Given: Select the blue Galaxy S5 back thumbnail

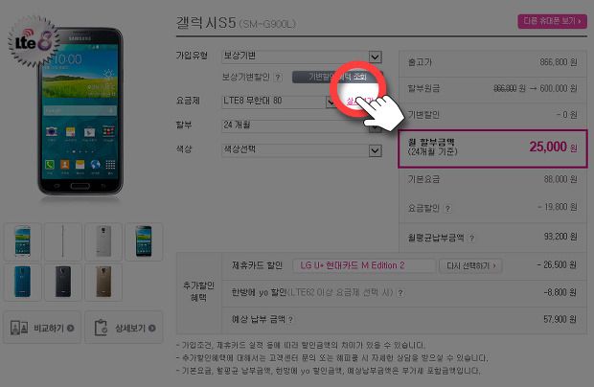Looking at the screenshot, I should point(22,282).
